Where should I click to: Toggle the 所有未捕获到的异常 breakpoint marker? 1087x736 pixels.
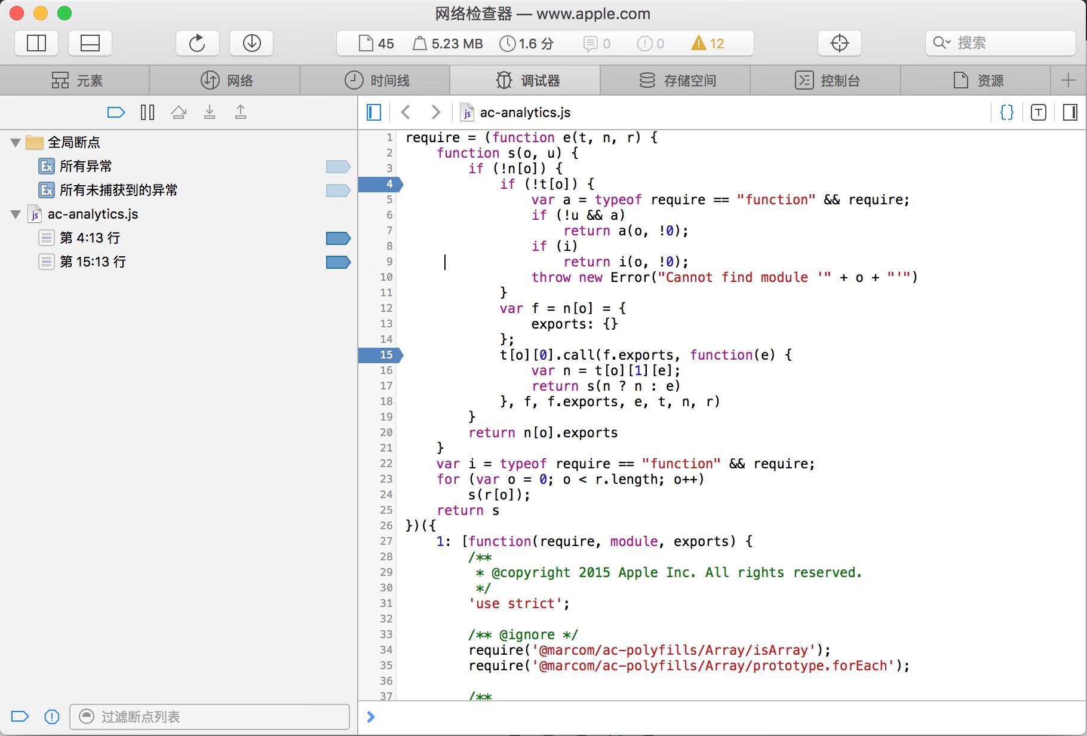click(x=338, y=191)
